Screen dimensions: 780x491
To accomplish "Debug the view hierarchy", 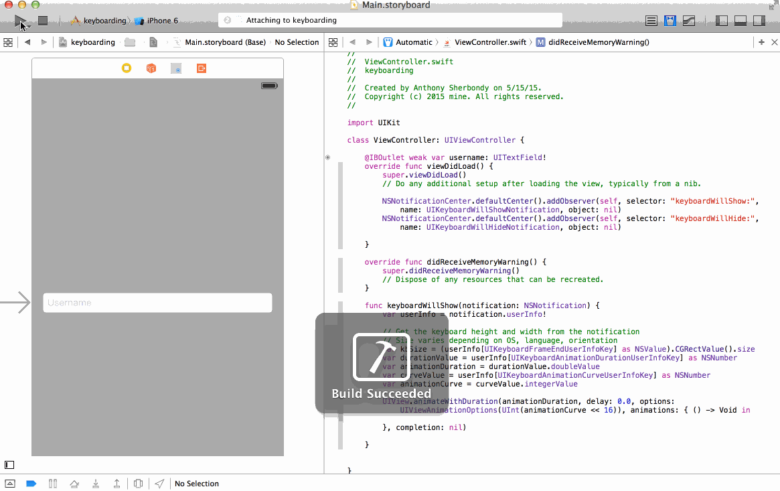I will point(139,484).
